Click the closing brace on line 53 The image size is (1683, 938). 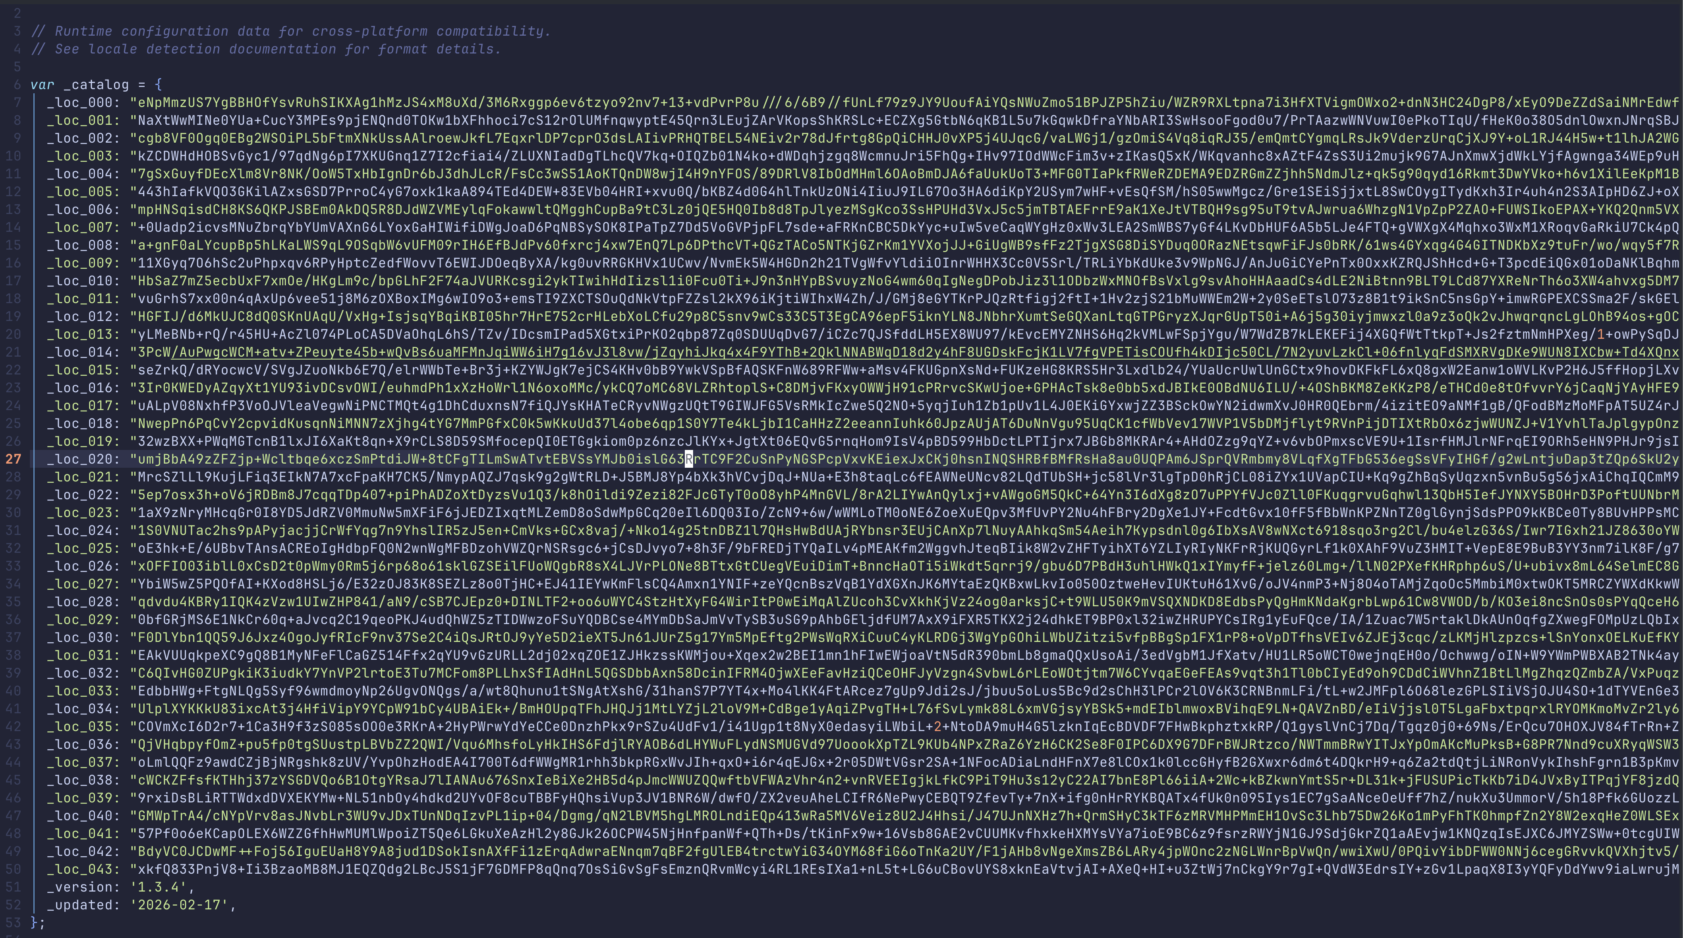[x=33, y=922]
